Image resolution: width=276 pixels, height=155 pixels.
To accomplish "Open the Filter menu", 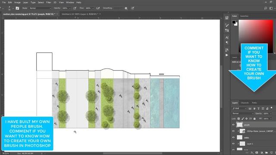I will pos(49,3).
